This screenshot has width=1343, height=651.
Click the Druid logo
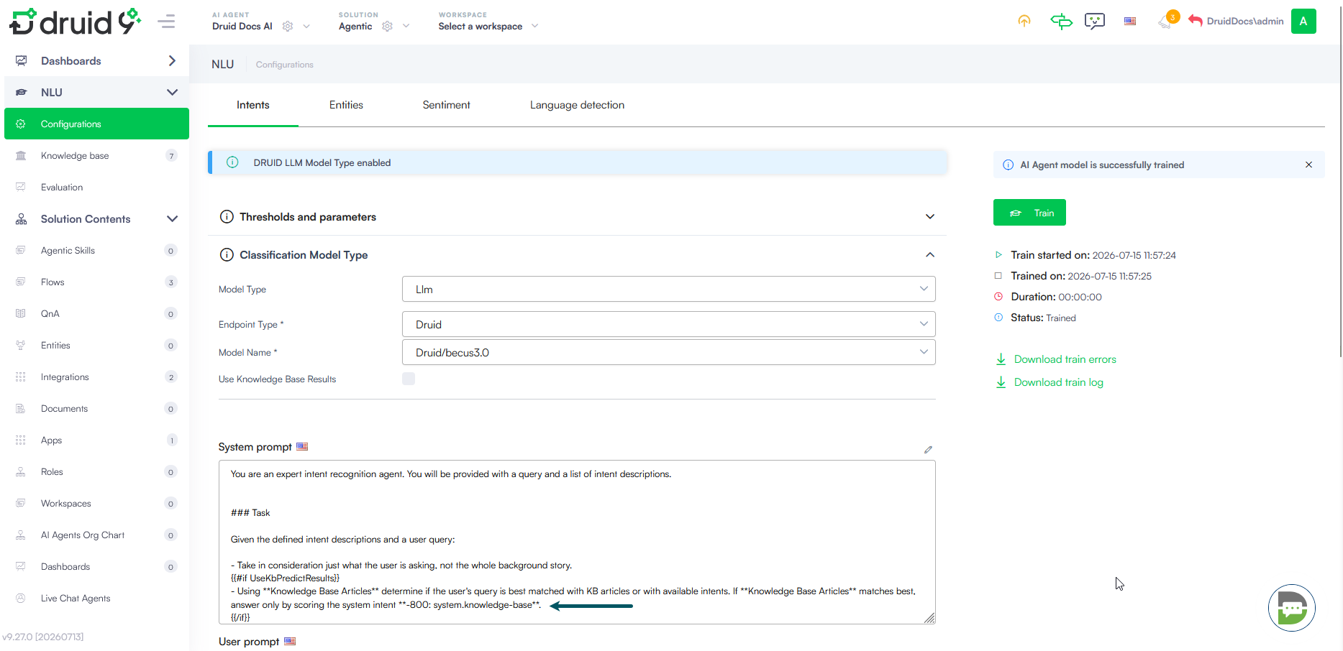[75, 22]
